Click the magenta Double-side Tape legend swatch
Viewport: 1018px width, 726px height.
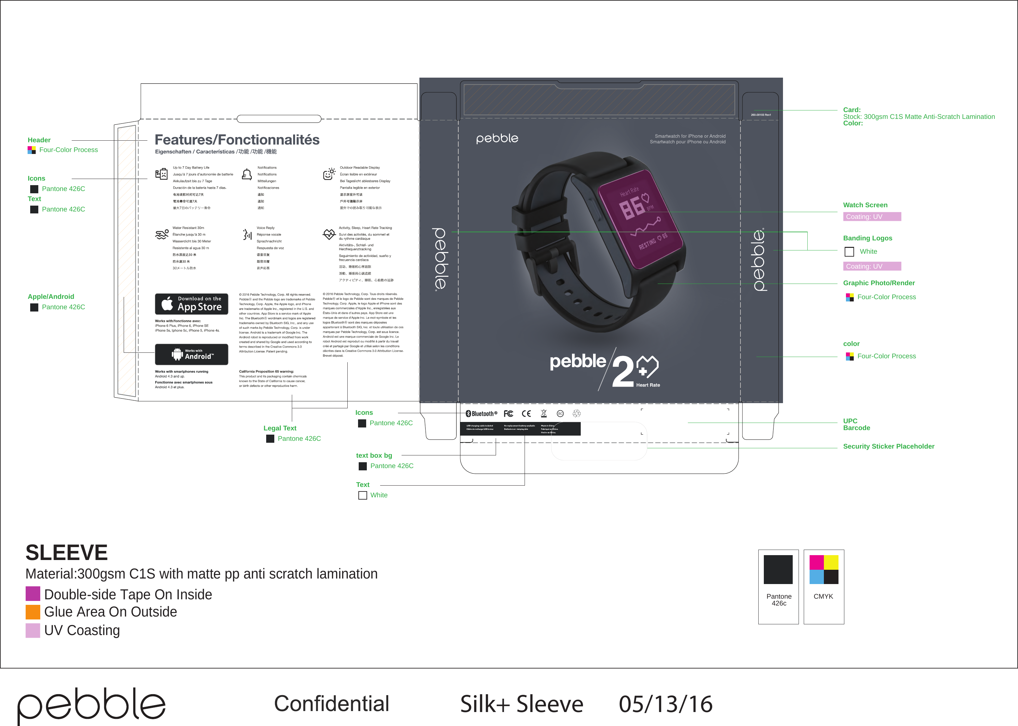pos(33,594)
